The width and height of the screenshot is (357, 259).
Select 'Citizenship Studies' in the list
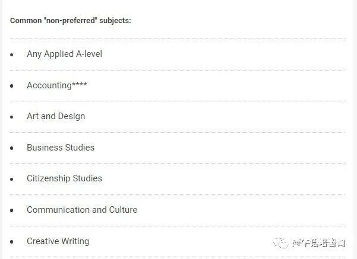[64, 178]
